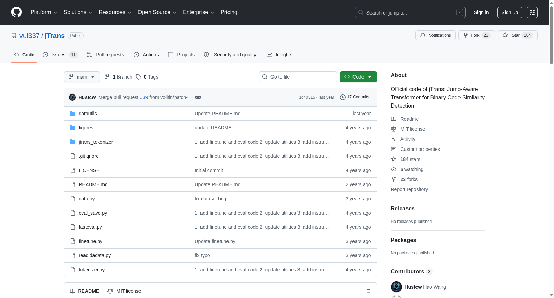554x298 pixels.
Task: Open the 1d40515 commit hash link
Action: coord(307,97)
